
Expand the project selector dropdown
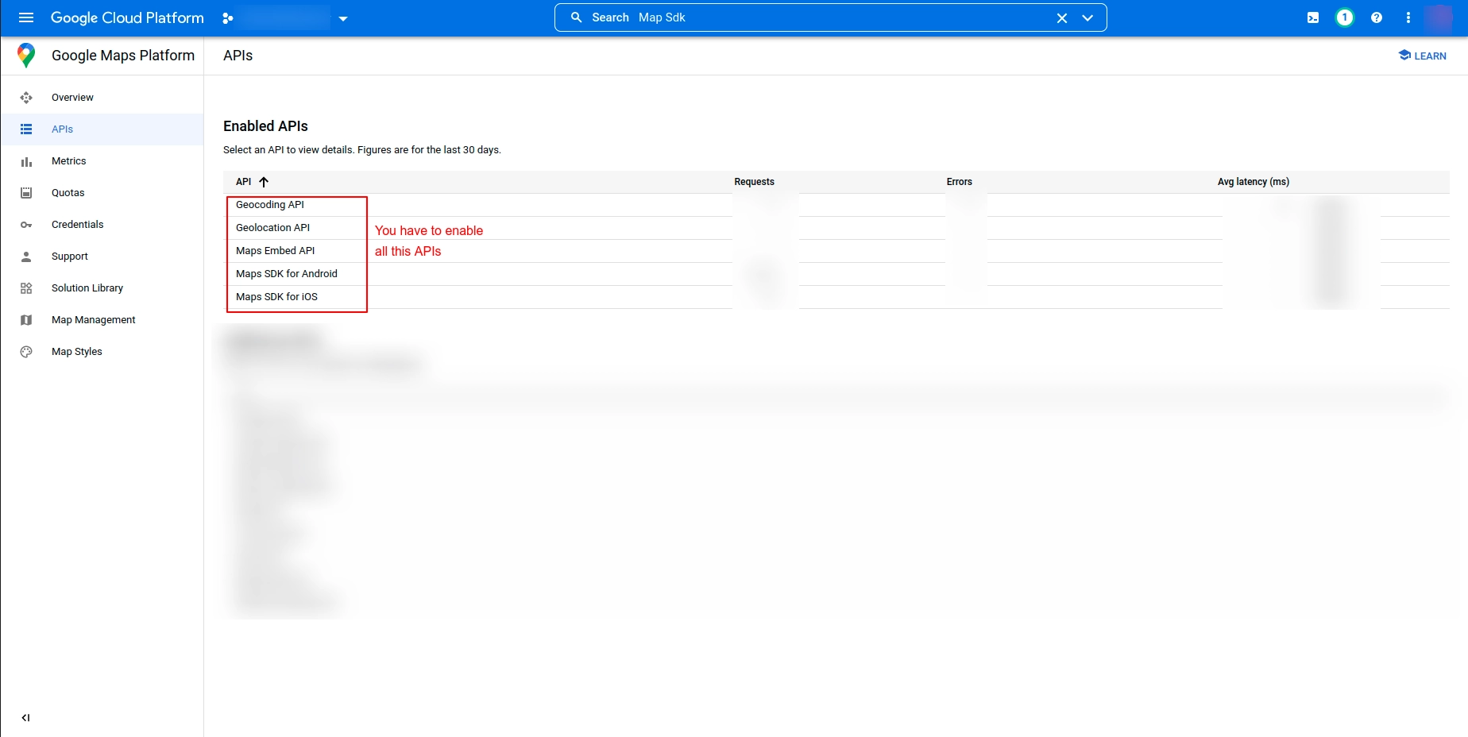(343, 18)
